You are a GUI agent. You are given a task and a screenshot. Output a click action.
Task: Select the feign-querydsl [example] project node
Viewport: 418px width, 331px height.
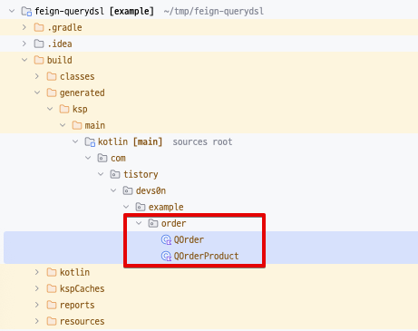tap(94, 12)
